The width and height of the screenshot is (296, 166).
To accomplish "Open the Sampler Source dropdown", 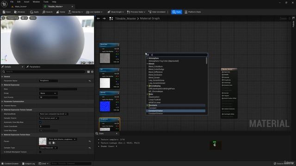I will 49,118.
